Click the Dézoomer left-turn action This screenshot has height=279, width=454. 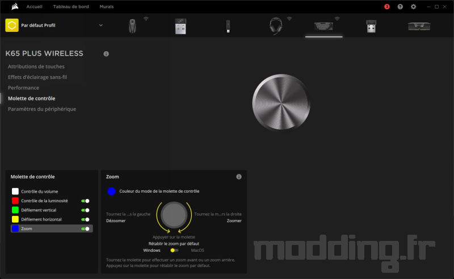pyautogui.click(x=116, y=220)
